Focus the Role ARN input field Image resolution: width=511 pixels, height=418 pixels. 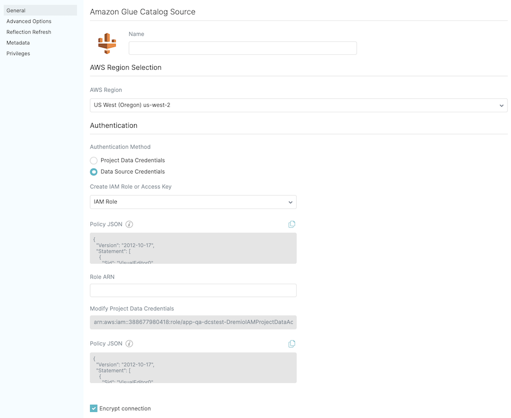pyautogui.click(x=193, y=290)
